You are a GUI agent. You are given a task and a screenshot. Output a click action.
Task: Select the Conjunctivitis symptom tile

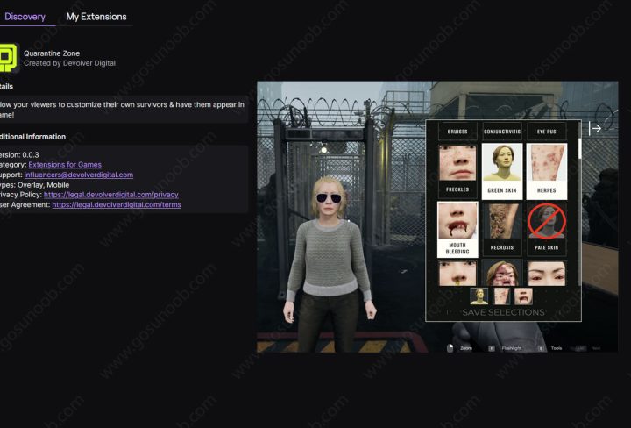coord(502,132)
